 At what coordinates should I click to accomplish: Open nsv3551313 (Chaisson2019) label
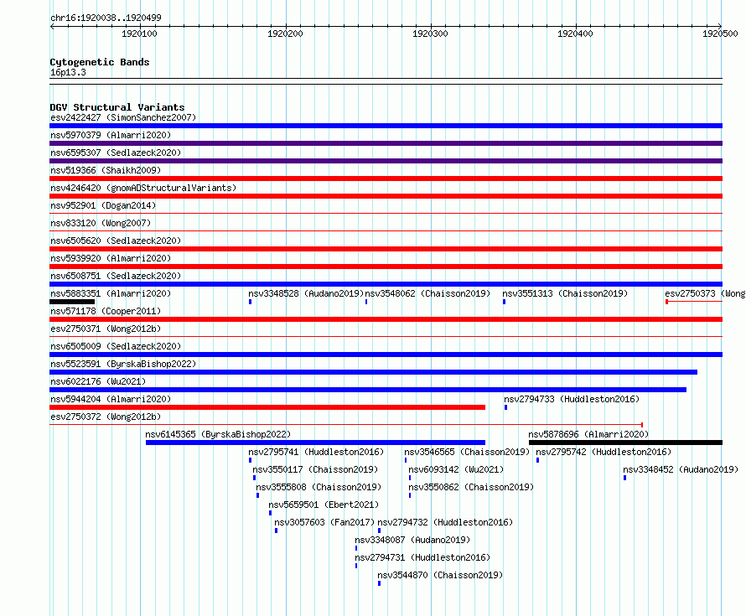[565, 293]
